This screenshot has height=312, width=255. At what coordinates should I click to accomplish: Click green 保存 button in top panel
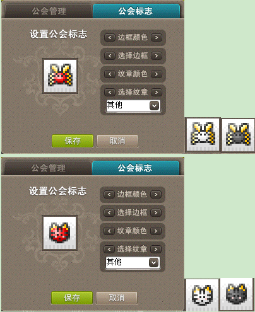tap(73, 141)
